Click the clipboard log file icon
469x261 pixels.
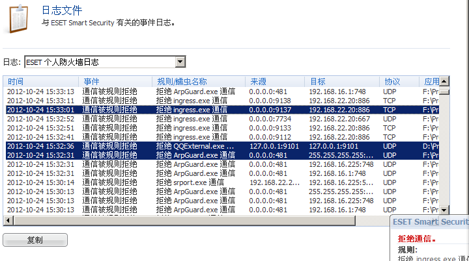pos(19,18)
